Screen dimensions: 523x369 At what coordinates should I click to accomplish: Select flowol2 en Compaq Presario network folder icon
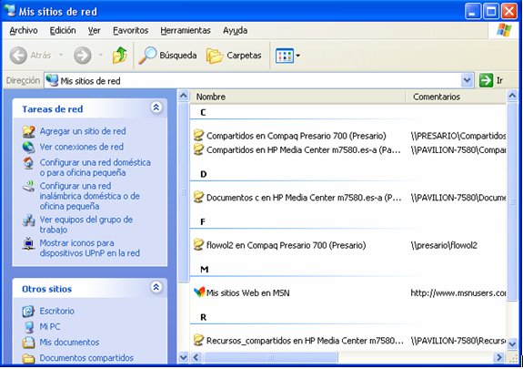(x=199, y=245)
